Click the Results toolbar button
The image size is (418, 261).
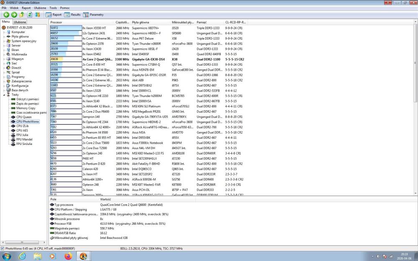click(x=72, y=15)
